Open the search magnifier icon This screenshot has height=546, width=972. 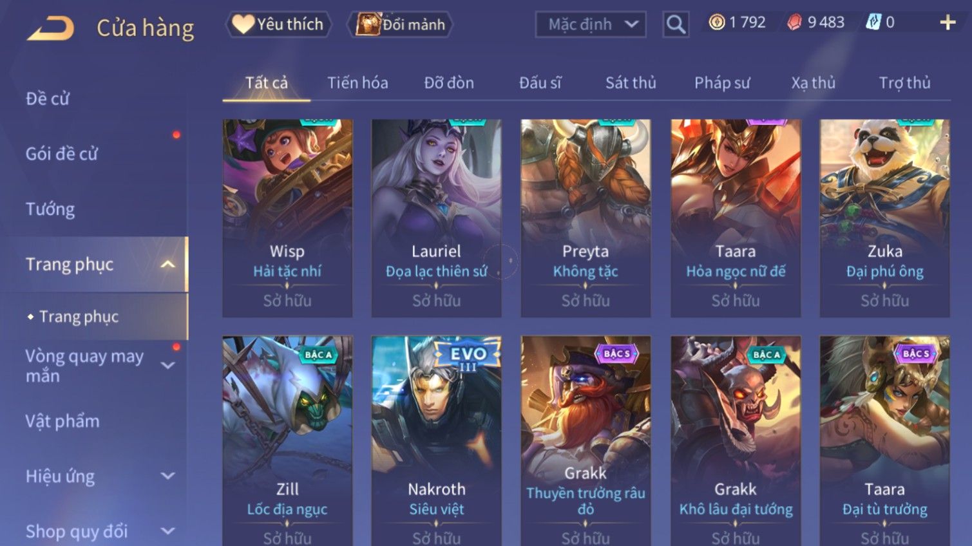coord(676,24)
